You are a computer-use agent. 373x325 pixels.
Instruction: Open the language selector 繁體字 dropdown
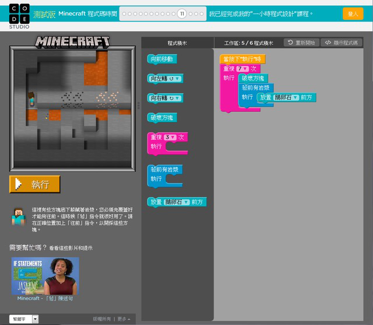click(24, 319)
